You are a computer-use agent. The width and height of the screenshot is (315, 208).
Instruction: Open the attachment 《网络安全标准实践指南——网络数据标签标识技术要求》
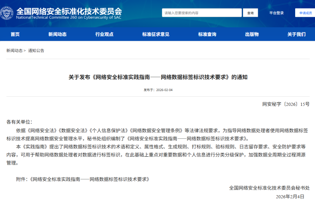pos(90,179)
